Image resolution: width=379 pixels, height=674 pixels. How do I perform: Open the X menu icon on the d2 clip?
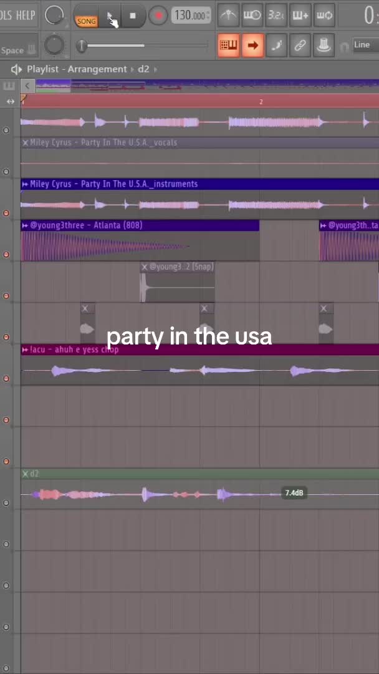pyautogui.click(x=26, y=474)
